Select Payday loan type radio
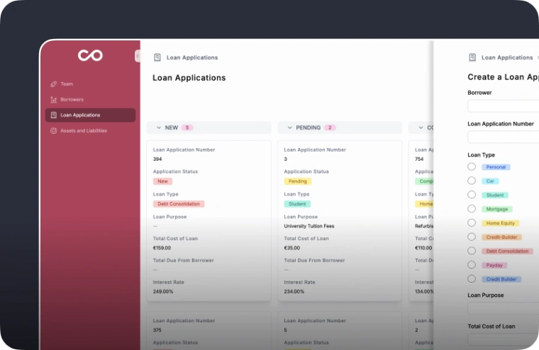The image size is (539, 350). 472,265
